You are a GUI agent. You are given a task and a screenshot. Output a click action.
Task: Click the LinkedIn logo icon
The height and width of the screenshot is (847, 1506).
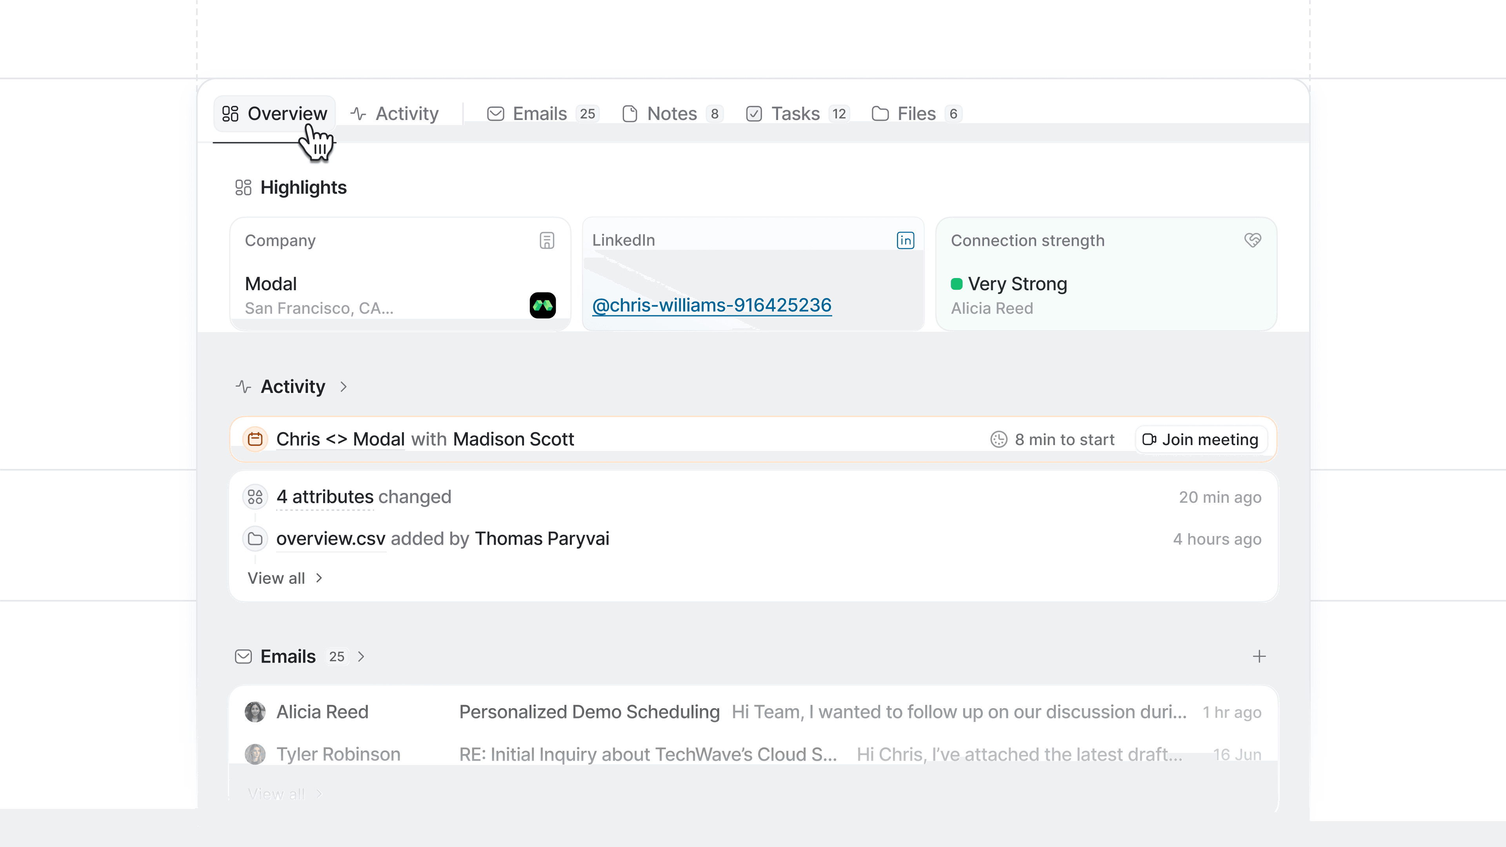[905, 240]
